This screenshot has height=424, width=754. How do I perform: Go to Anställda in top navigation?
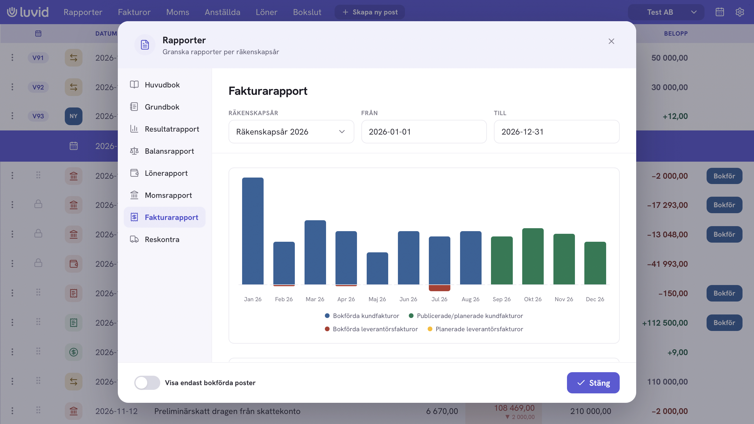223,12
